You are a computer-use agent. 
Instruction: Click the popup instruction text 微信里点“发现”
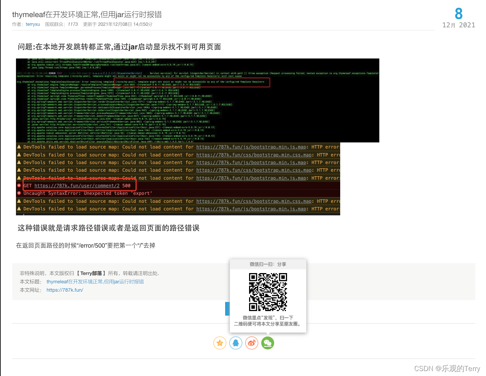point(268,321)
